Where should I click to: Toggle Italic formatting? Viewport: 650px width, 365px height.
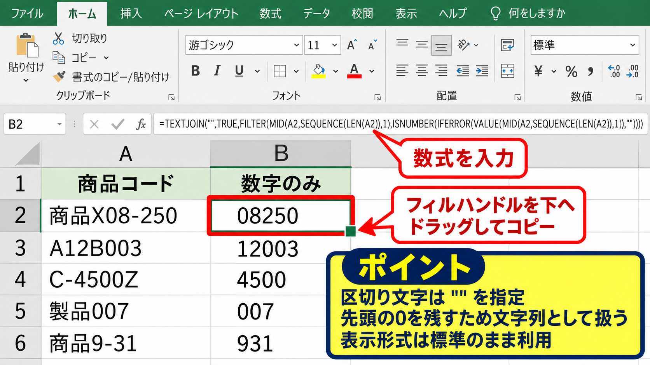tap(217, 71)
